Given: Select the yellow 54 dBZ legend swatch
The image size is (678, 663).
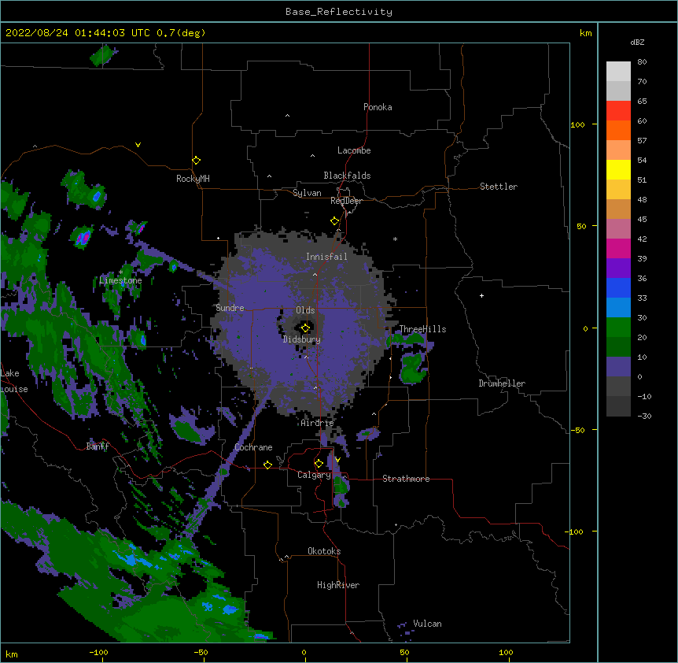Looking at the screenshot, I should (x=618, y=169).
